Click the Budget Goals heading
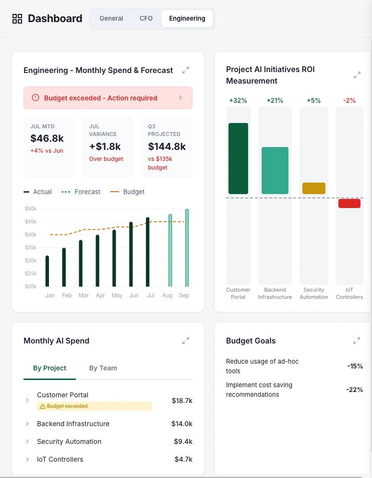The height and width of the screenshot is (478, 372). point(251,341)
